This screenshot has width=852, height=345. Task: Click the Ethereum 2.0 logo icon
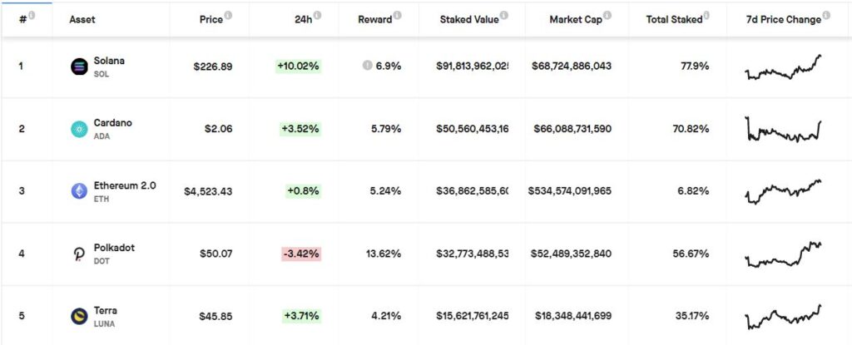point(80,191)
